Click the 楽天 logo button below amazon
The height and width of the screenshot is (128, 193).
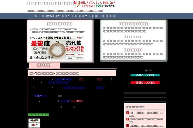(34, 125)
